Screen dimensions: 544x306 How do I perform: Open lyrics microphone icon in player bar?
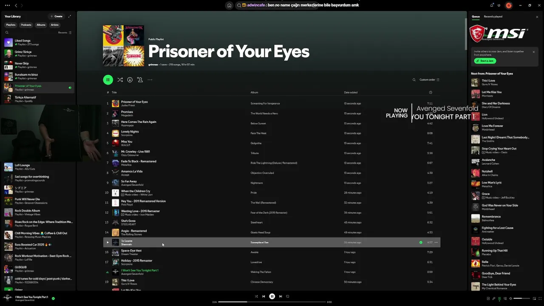[x=493, y=298]
